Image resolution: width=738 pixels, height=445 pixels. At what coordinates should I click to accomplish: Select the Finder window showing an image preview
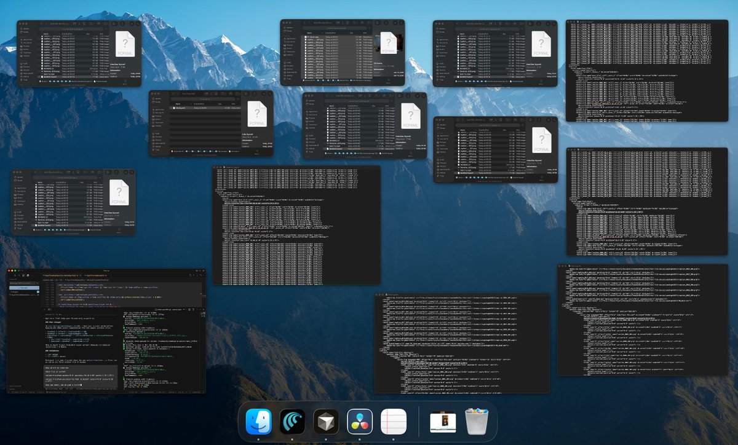click(343, 52)
